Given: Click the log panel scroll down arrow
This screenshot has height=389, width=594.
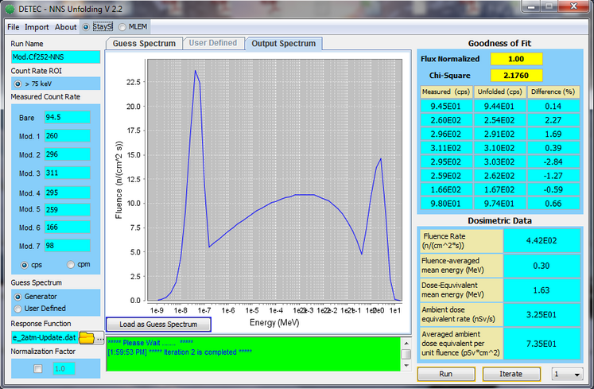Looking at the screenshot, I should coord(406,366).
